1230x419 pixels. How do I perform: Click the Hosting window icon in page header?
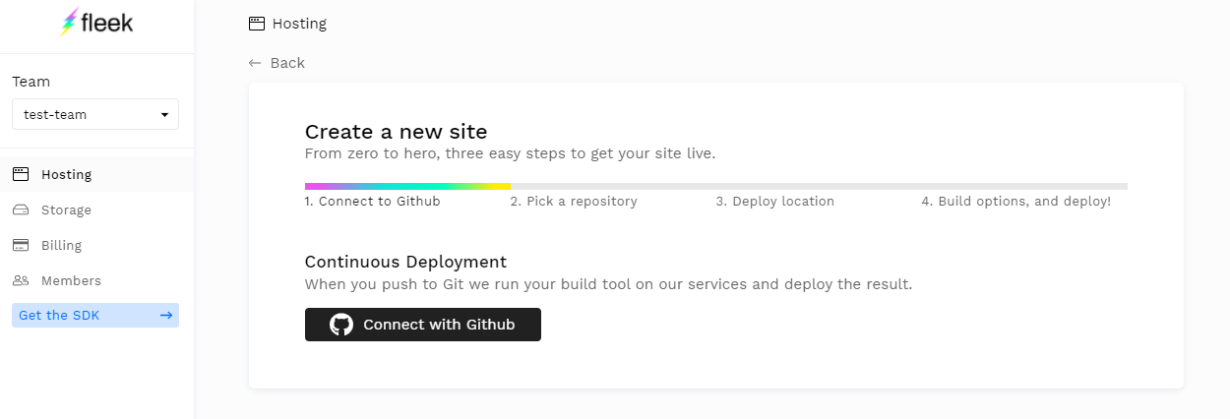[257, 24]
